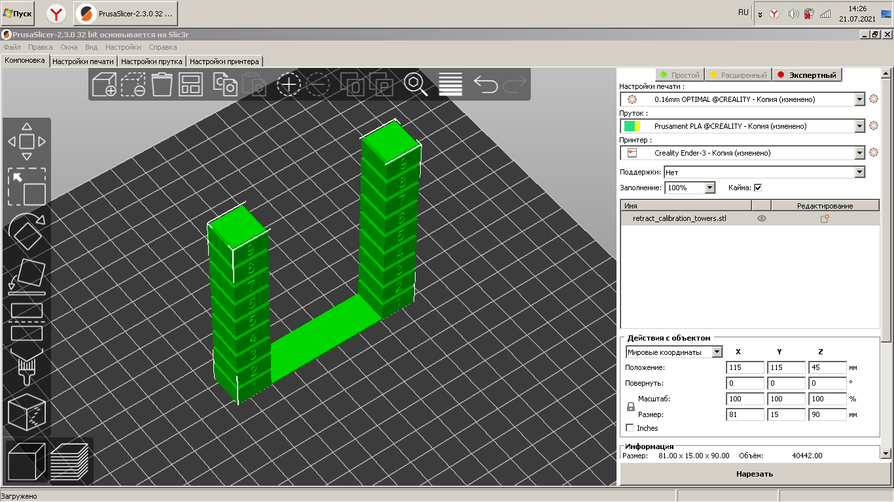
Task: Open the Заполнение infill percentage dropdown
Action: [710, 188]
